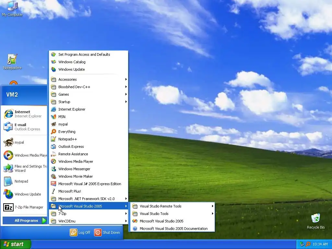Open My Computer desktop icon
This screenshot has height=249, width=332.
[x=12, y=9]
